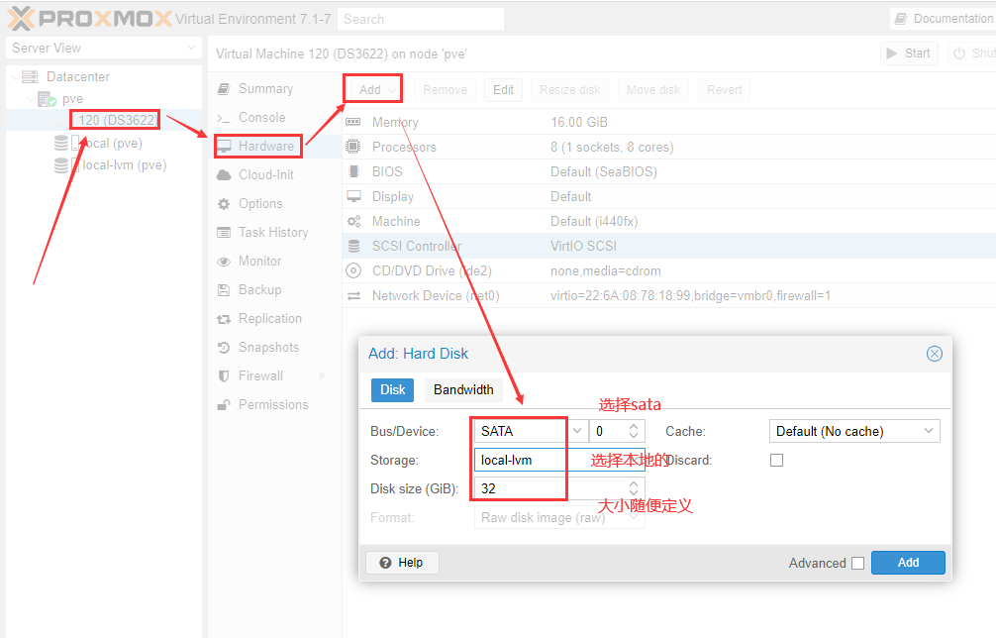Image resolution: width=996 pixels, height=638 pixels.
Task: Click the Machine gears icon
Action: (x=353, y=221)
